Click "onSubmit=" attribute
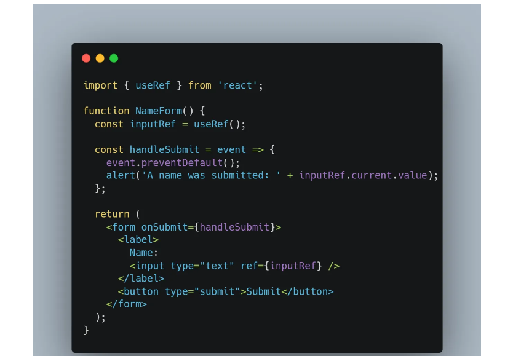The image size is (521, 356). [167, 227]
